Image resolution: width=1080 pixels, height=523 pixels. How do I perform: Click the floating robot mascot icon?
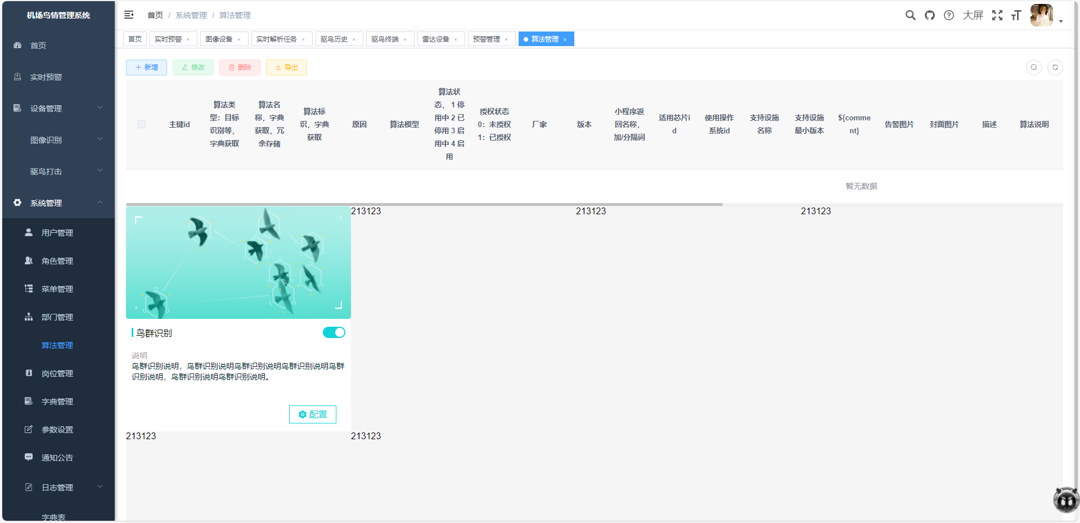pos(1066,499)
